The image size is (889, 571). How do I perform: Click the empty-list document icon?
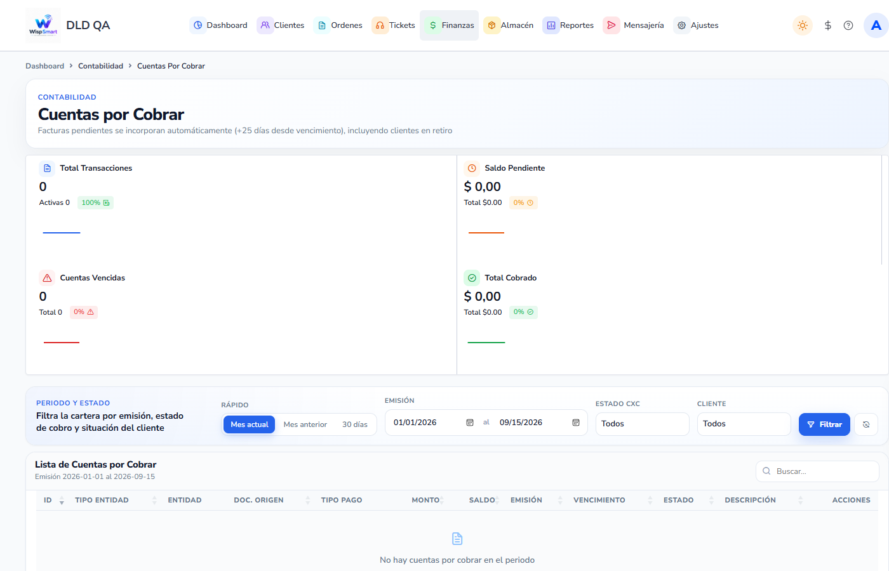point(457,539)
